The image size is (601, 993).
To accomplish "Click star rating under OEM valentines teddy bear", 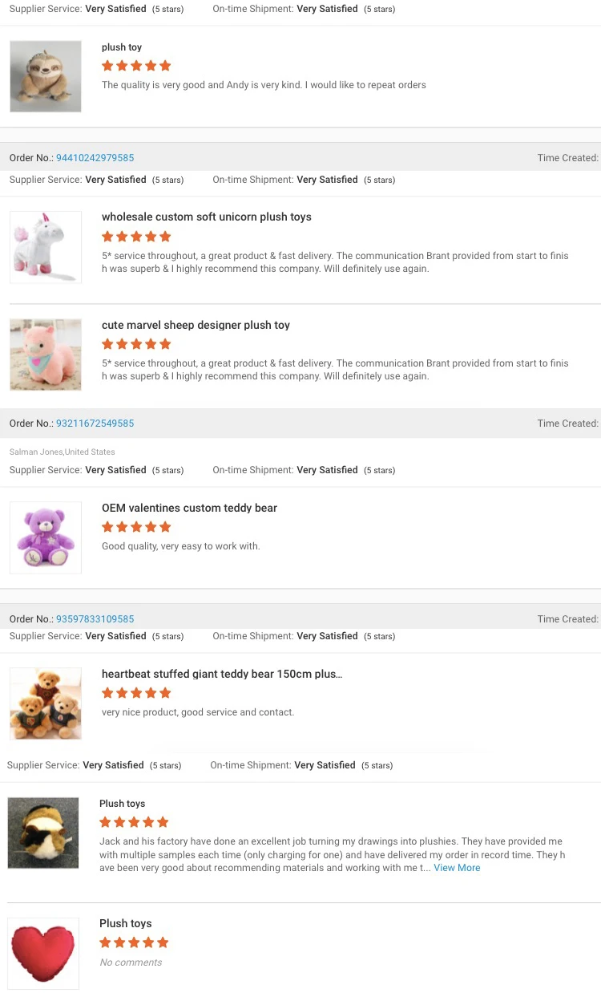I will (x=136, y=527).
